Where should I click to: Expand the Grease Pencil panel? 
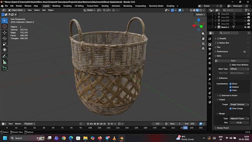pos(222,128)
